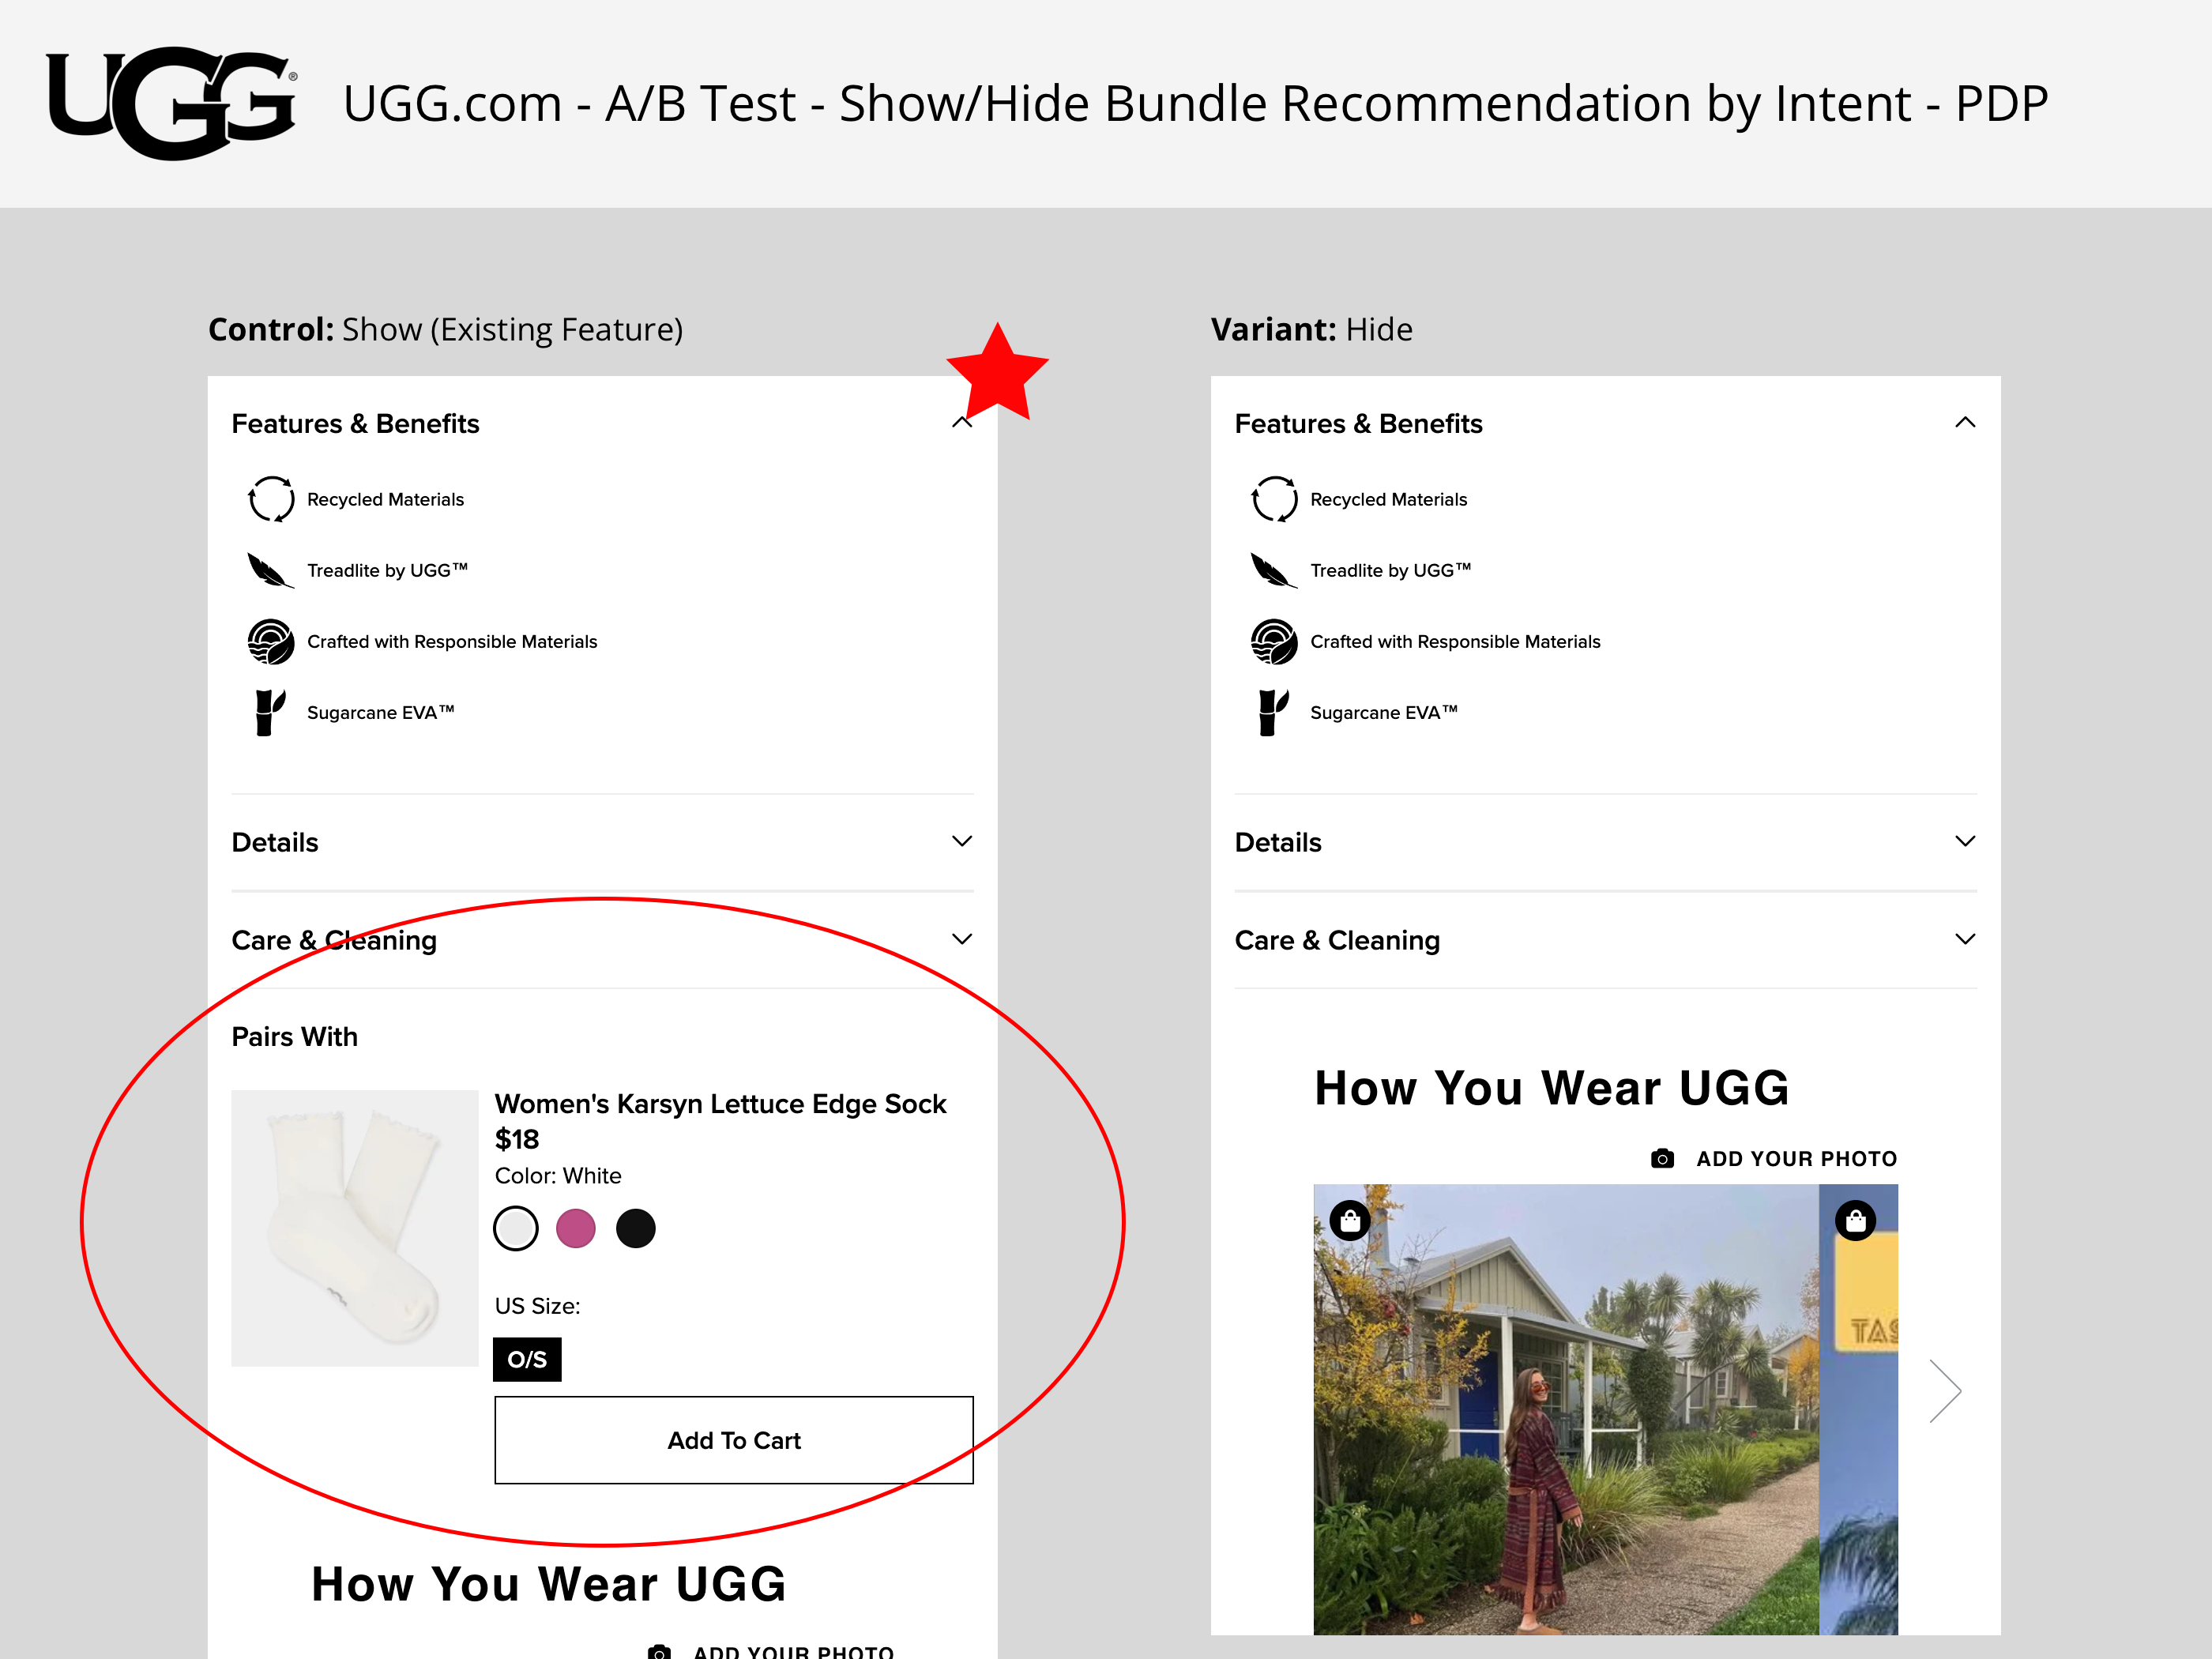Viewport: 2212px width, 1659px height.
Task: Select the O/S size option for the sock
Action: pyautogui.click(x=527, y=1359)
